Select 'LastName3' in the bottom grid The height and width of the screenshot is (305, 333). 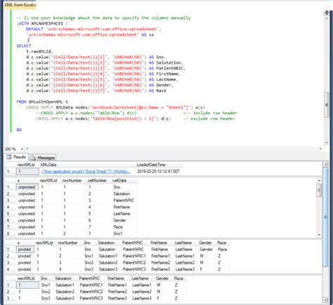click(142, 299)
